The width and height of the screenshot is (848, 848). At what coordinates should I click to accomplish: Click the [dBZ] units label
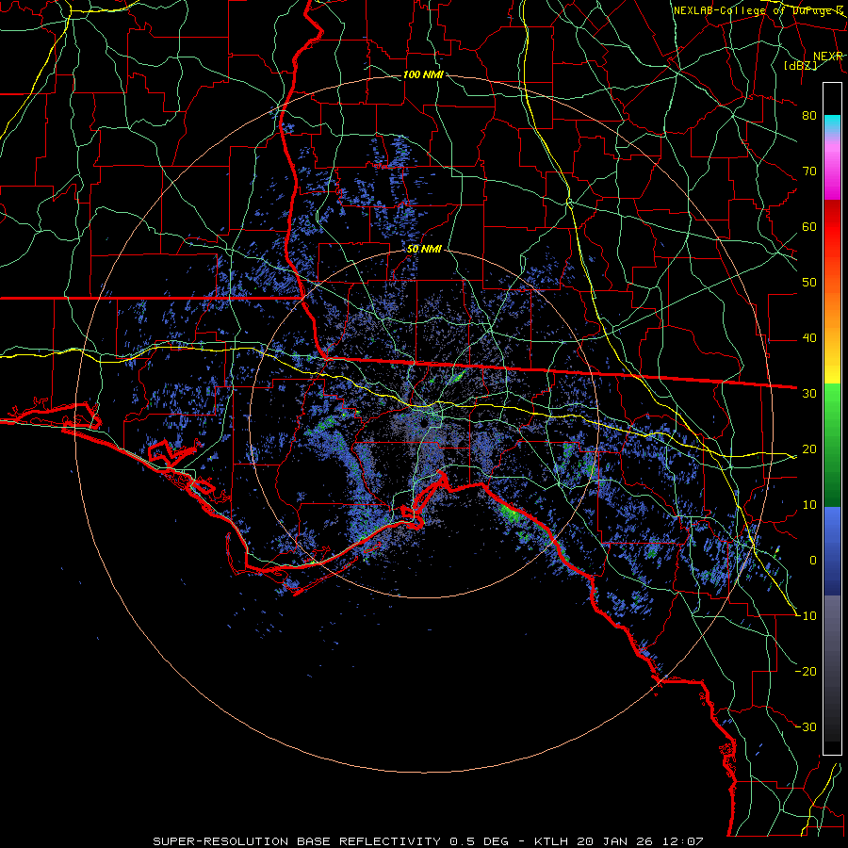(x=800, y=65)
